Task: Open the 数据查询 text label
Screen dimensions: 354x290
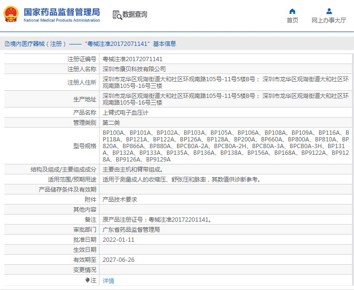Action: coord(134,15)
